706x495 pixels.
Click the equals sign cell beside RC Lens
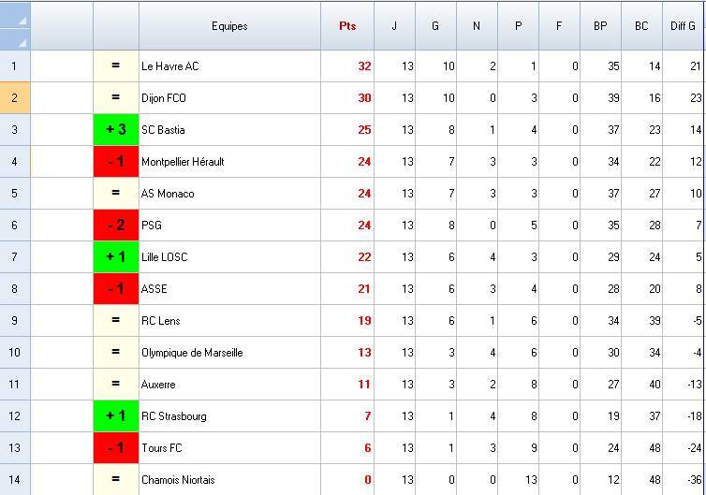click(x=116, y=321)
